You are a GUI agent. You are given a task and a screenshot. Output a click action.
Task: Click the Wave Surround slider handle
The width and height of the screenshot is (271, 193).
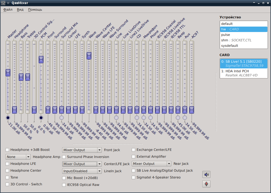pyautogui.click(x=109, y=110)
